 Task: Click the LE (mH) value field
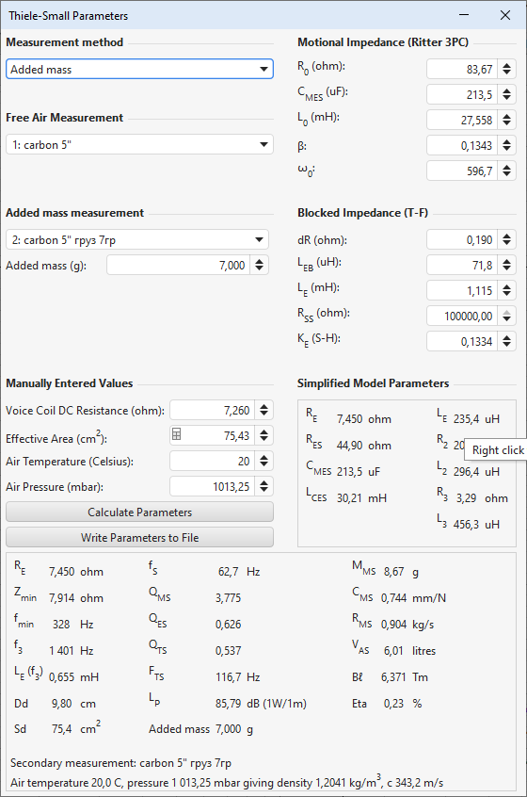click(461, 290)
